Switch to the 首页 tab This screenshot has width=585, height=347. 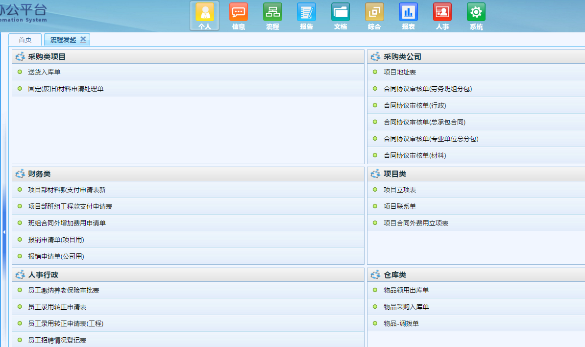25,40
